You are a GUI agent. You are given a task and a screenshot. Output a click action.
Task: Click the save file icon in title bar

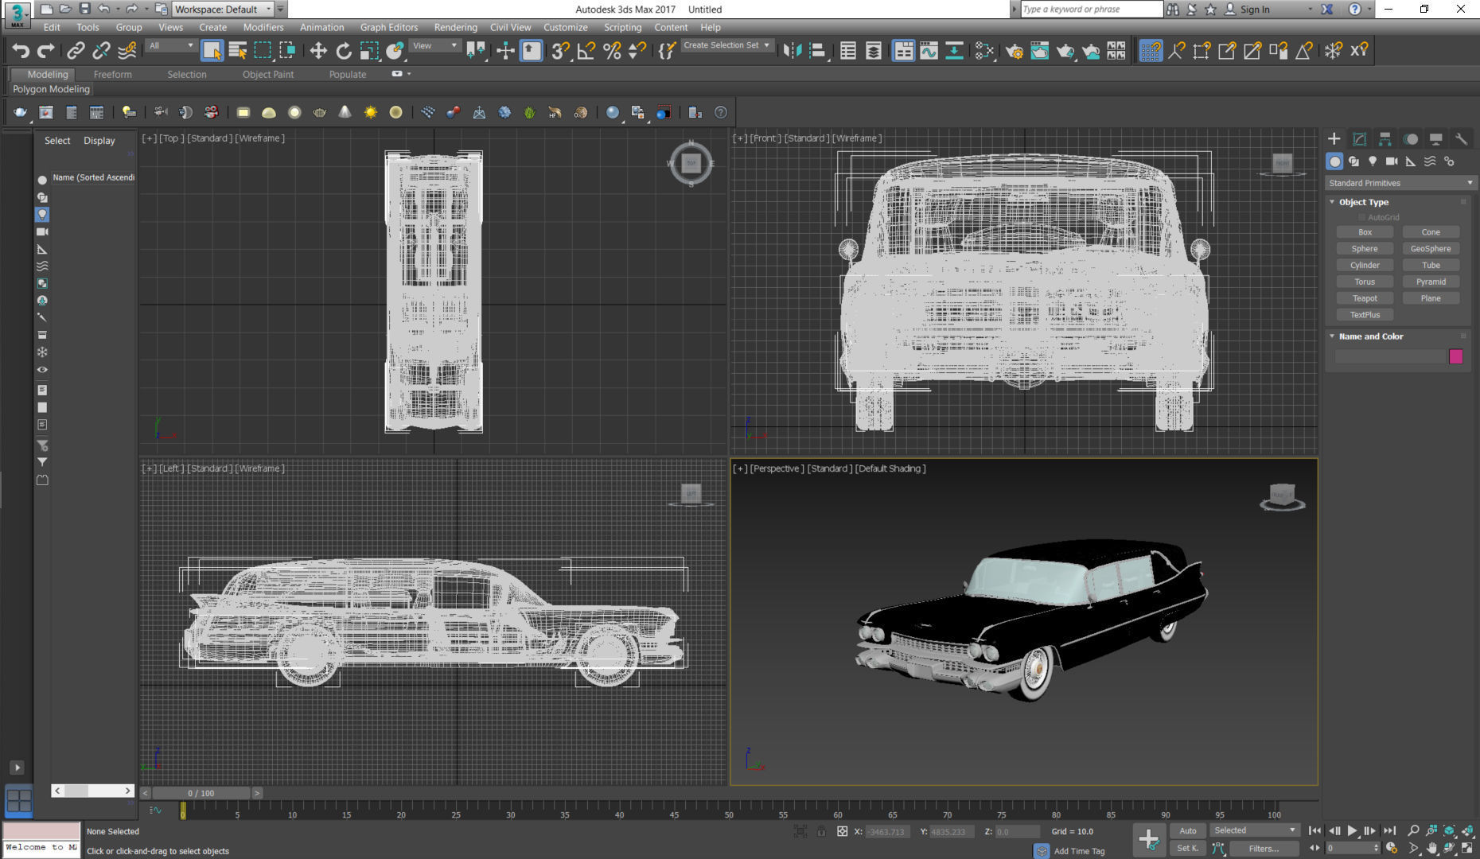84,9
